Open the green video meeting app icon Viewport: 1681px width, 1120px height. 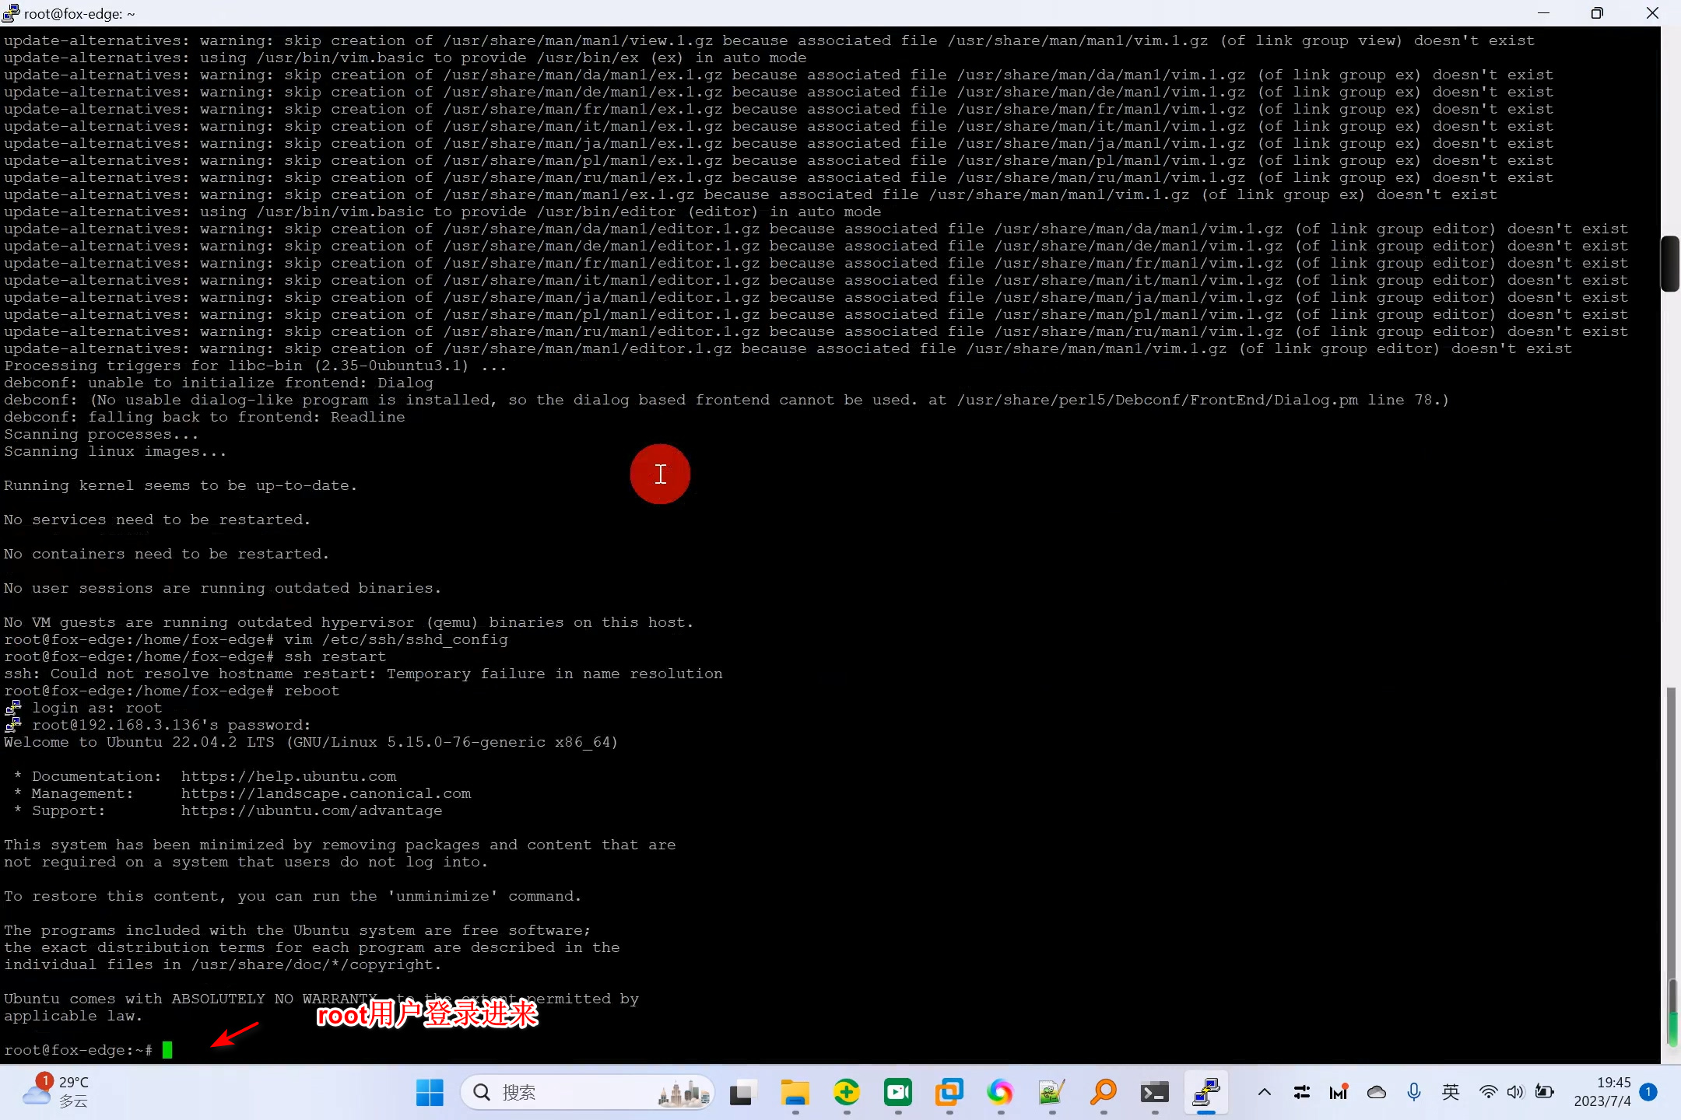(898, 1093)
